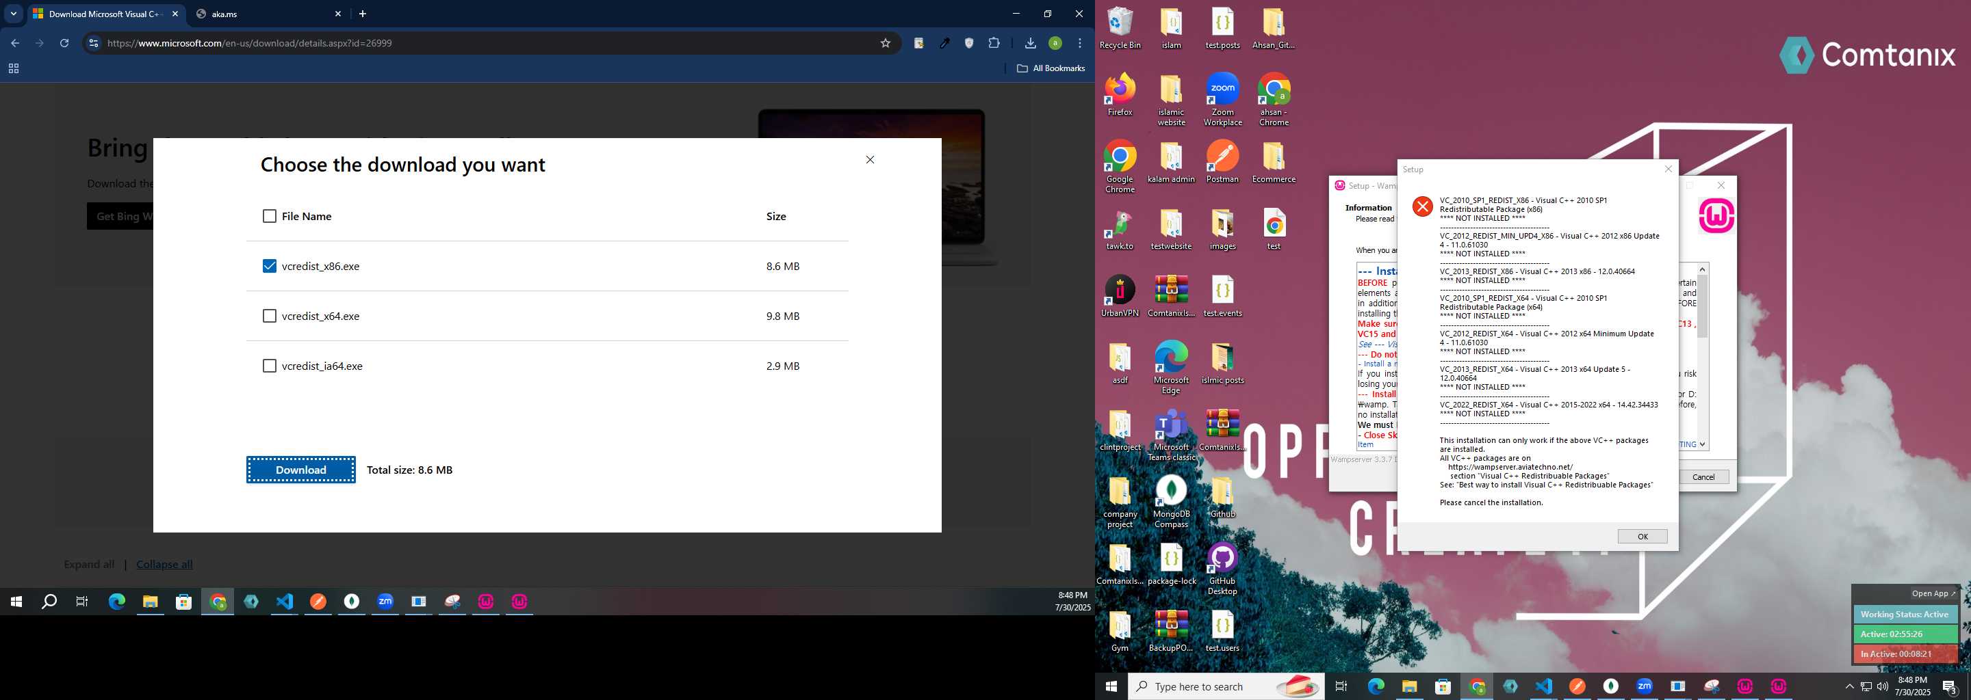1971x700 pixels.
Task: Select the Microsoft Teams classic desktop icon
Action: tap(1171, 435)
